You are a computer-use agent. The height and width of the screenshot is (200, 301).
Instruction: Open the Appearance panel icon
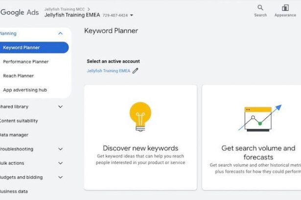285,8
